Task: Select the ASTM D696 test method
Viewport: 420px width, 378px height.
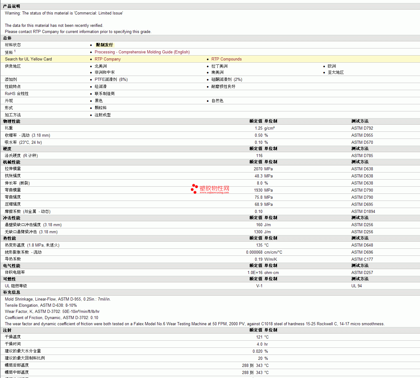Action: 362,252
